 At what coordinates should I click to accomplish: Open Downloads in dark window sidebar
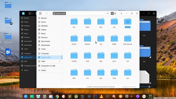tap(28, 45)
